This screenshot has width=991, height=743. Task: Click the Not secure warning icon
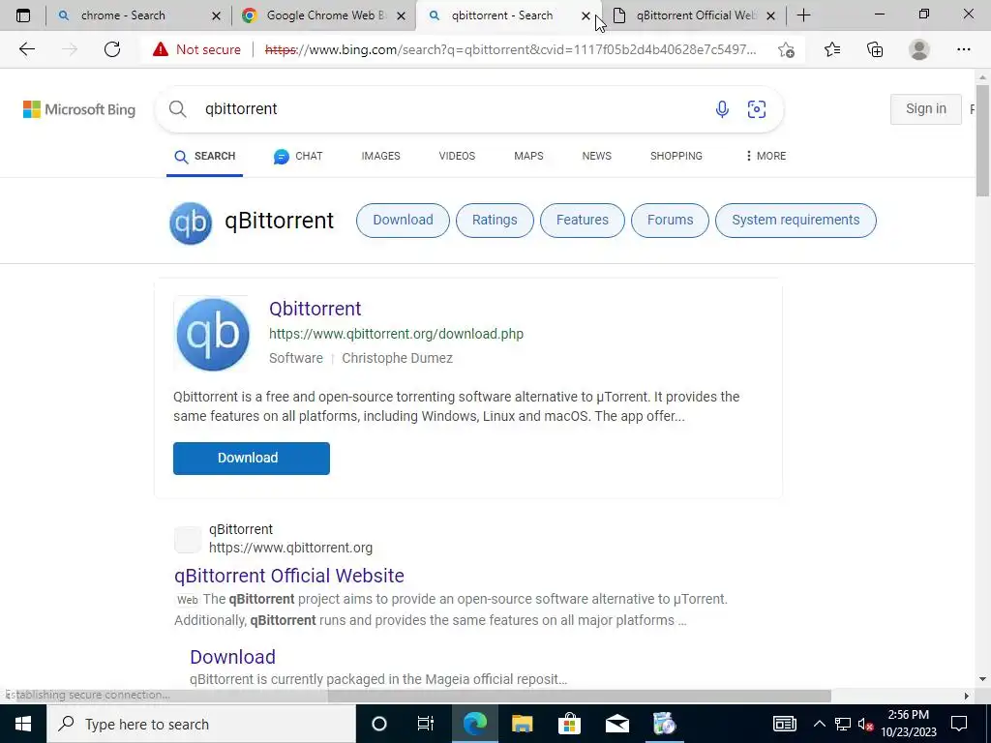click(x=161, y=49)
